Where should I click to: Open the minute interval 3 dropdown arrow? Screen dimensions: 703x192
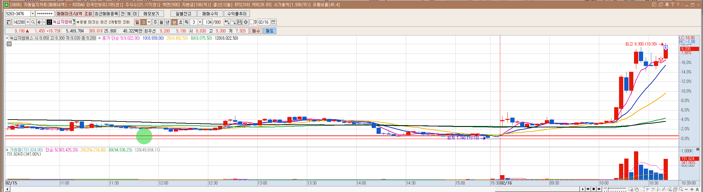(x=200, y=22)
